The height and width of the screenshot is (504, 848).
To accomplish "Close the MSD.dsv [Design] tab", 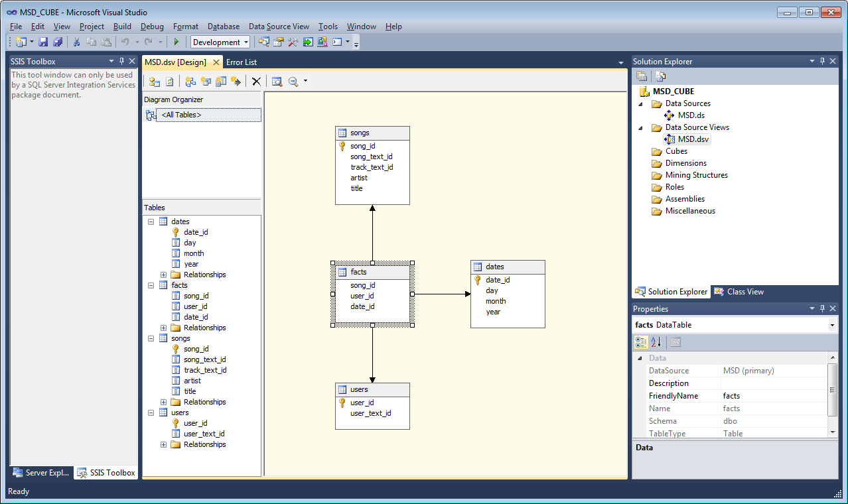I will tap(216, 62).
